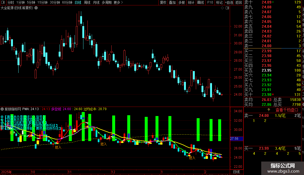Click the PMA: 24.13 indicator value
The image size is (304, 175).
[30, 109]
